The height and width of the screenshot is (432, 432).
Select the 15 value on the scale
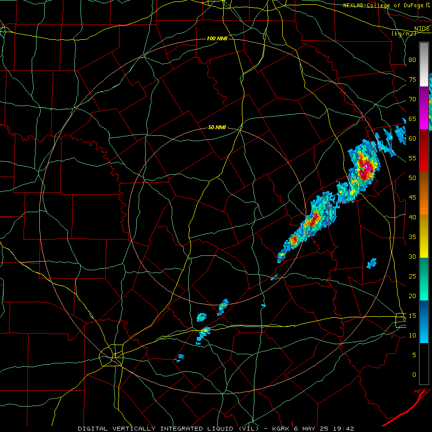[x=412, y=316]
